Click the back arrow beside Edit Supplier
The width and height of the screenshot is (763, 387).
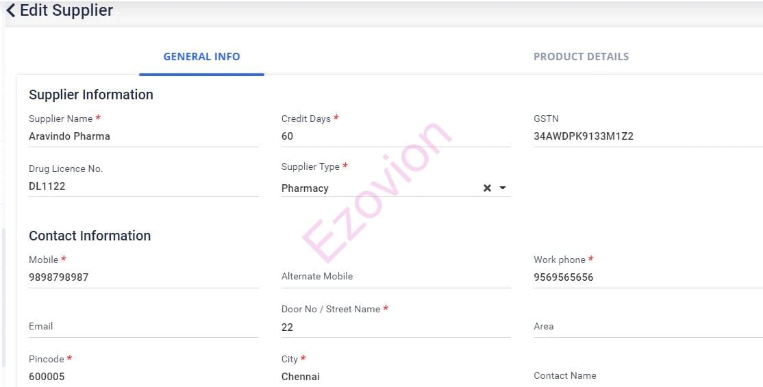click(10, 11)
